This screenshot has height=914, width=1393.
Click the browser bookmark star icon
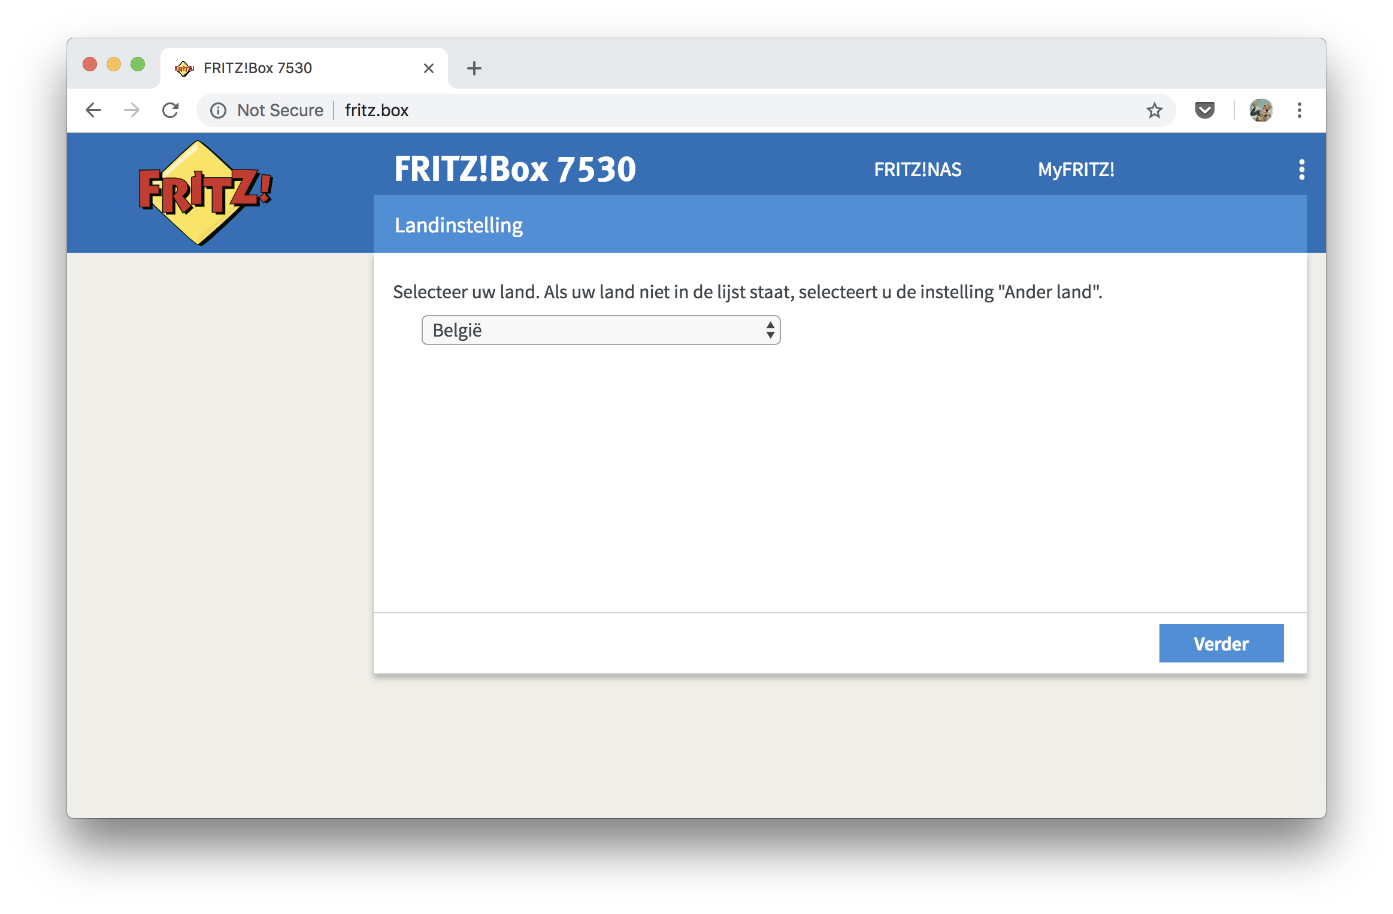pos(1155,111)
